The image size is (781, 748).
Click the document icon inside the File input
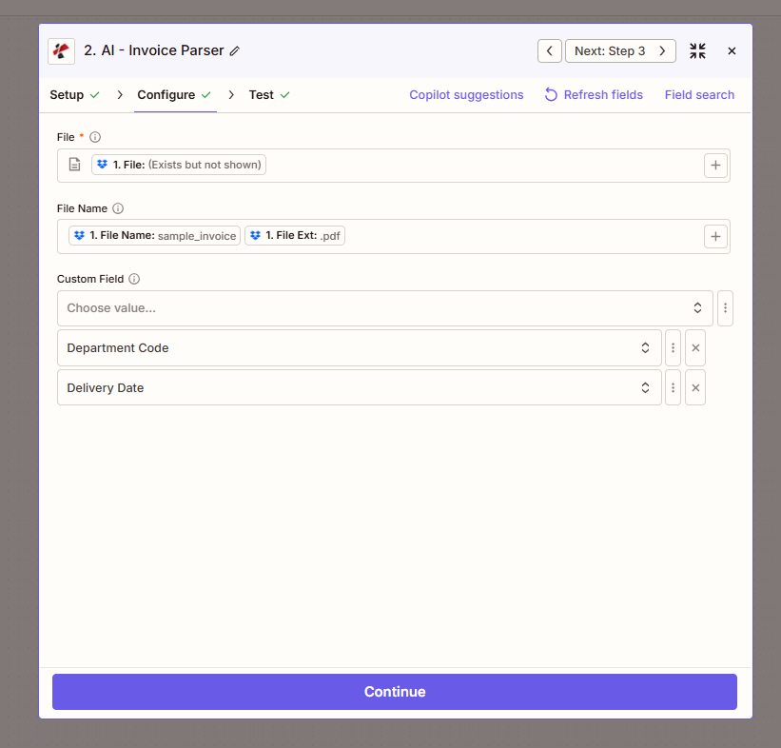tap(74, 165)
